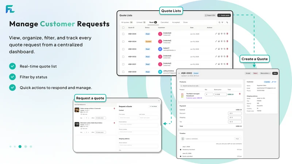This screenshot has height=164, width=292.
Task: Click the FL logo in top-left corner
Action: click(x=10, y=9)
